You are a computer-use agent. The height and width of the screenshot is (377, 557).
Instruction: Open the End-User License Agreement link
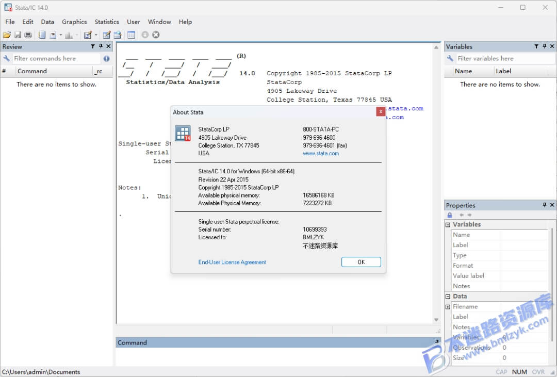coord(232,262)
